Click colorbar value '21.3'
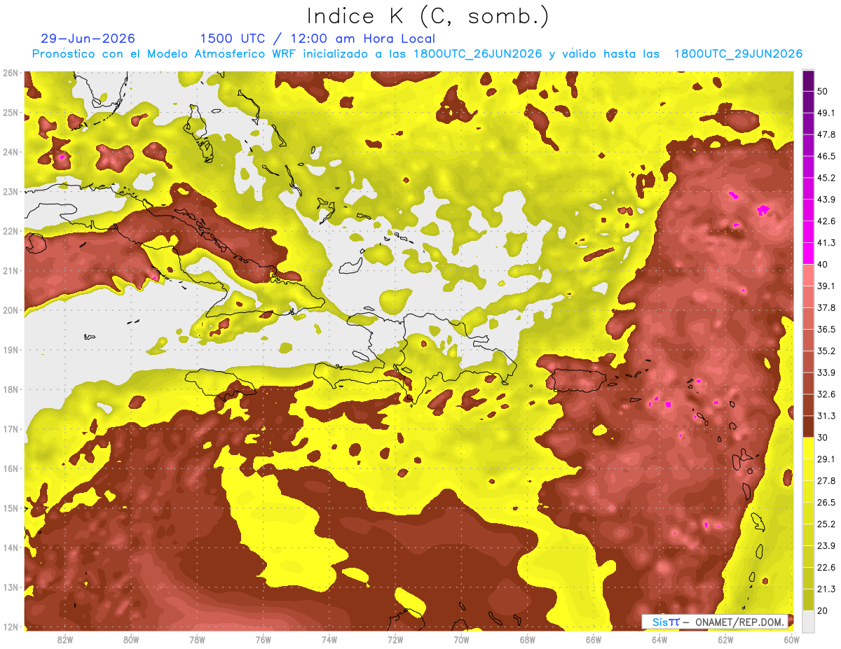 pos(826,589)
